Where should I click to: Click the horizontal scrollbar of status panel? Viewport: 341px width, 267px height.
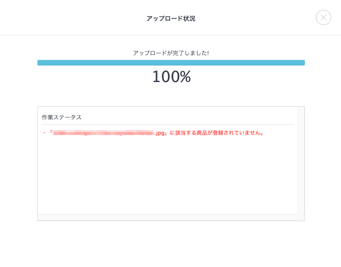[x=168, y=217]
